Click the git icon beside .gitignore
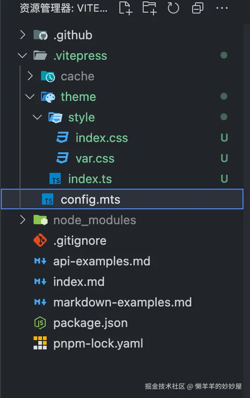This screenshot has height=398, width=250. 40,241
